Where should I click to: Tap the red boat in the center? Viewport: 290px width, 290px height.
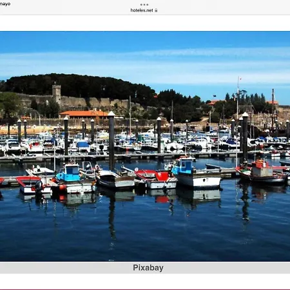pyautogui.click(x=156, y=179)
